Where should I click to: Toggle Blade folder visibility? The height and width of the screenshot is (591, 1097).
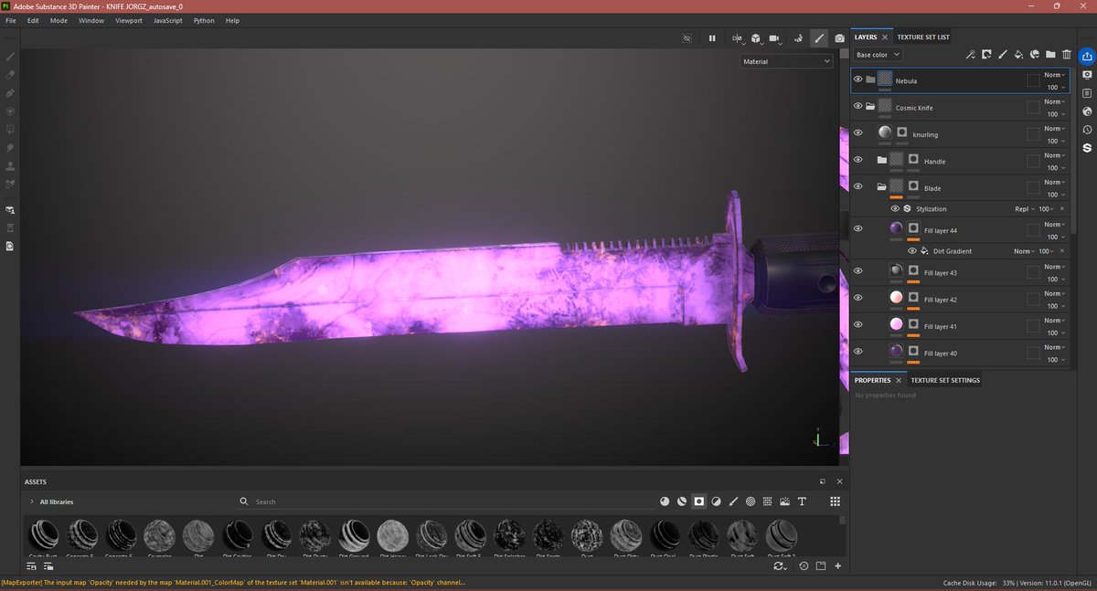(857, 186)
